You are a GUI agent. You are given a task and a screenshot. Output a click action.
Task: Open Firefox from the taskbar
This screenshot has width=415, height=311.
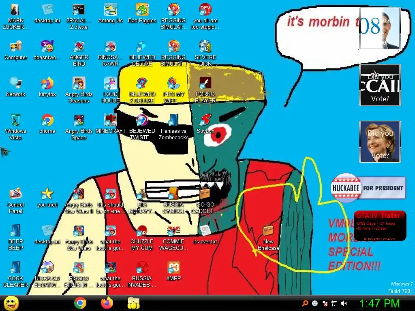point(107,303)
